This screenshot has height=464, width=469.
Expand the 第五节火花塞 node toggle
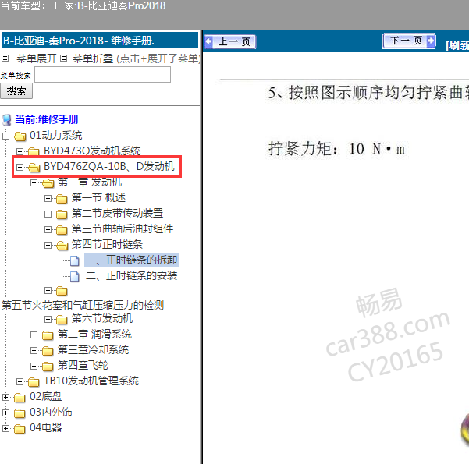[48, 290]
